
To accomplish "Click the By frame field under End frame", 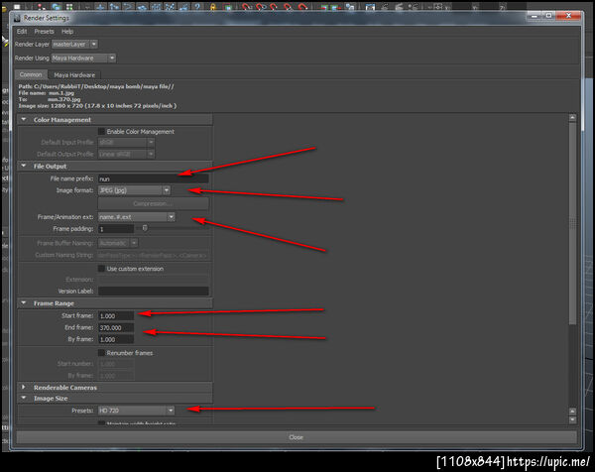I will point(116,339).
